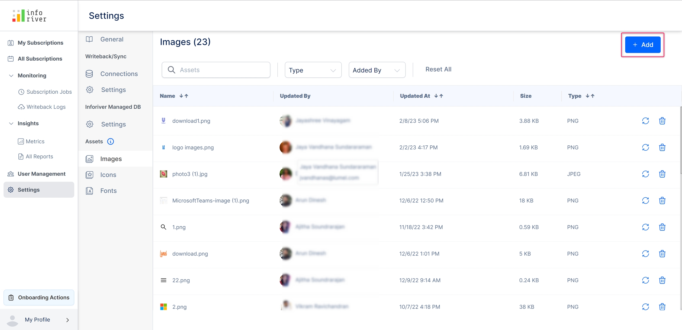Click the refresh icon for MicrosoftTeams-image (1).png

(x=645, y=201)
